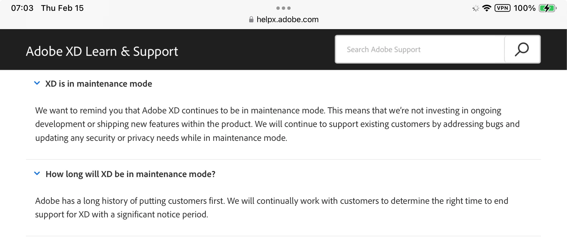Click paragraph starting 'We want to remind you'
567x237 pixels.
(x=277, y=124)
